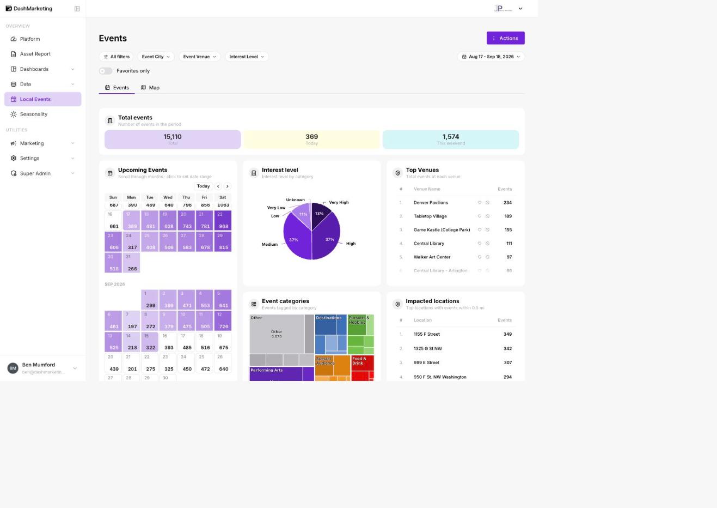Favorite Central Library with heart icon

(480, 244)
